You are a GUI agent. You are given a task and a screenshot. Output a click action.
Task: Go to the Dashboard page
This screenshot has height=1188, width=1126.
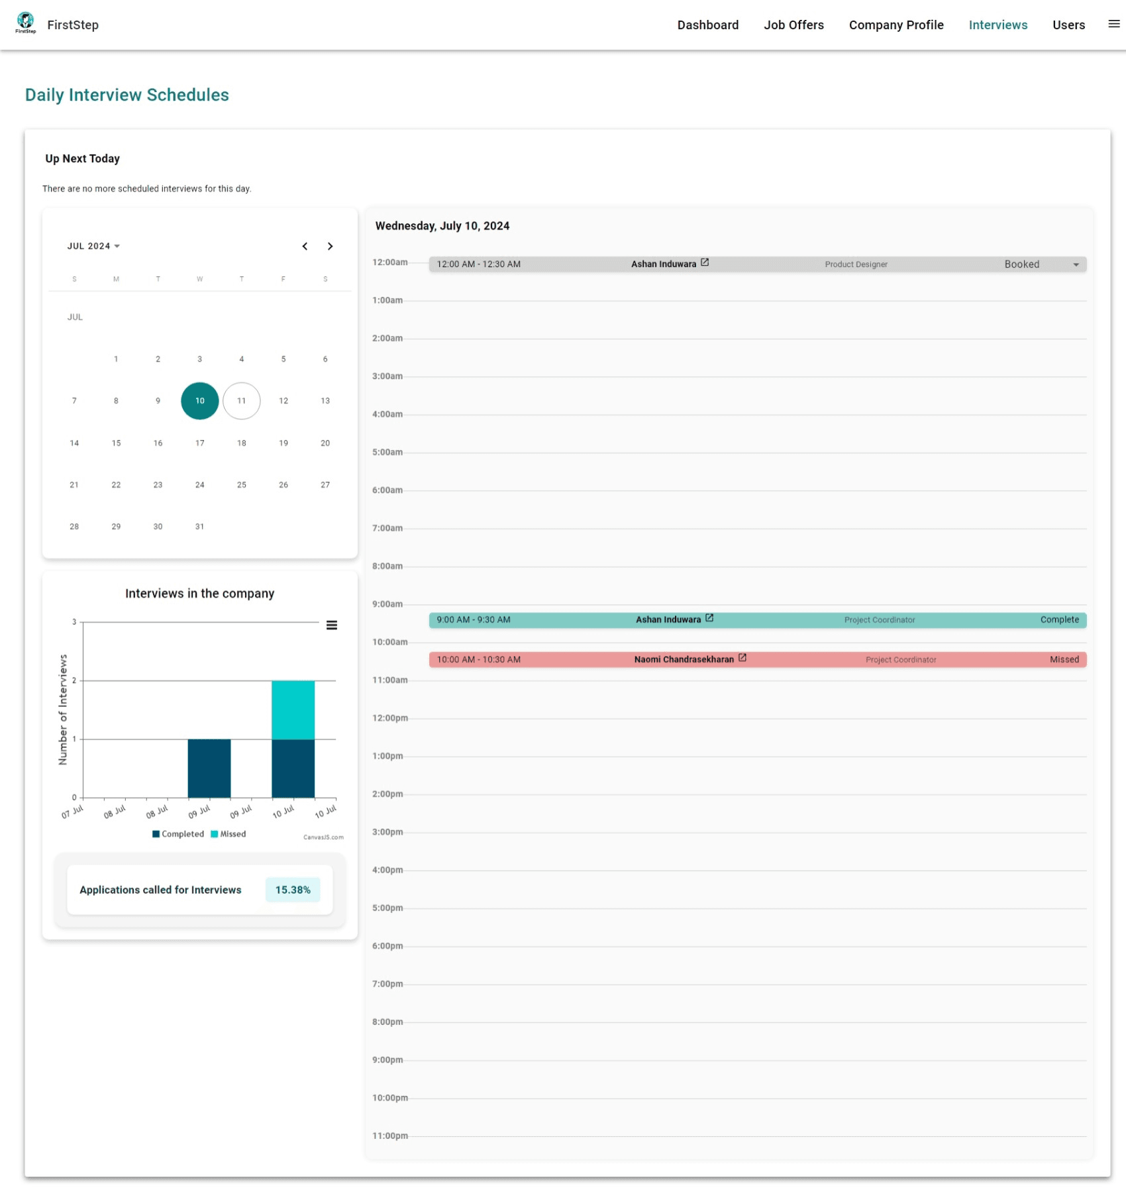tap(708, 25)
